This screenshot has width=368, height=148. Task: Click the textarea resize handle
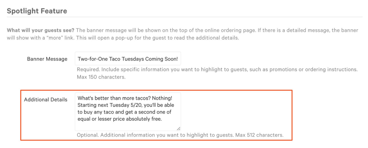179,128
